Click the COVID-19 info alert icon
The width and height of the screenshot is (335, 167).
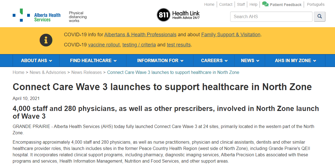pos(46,40)
